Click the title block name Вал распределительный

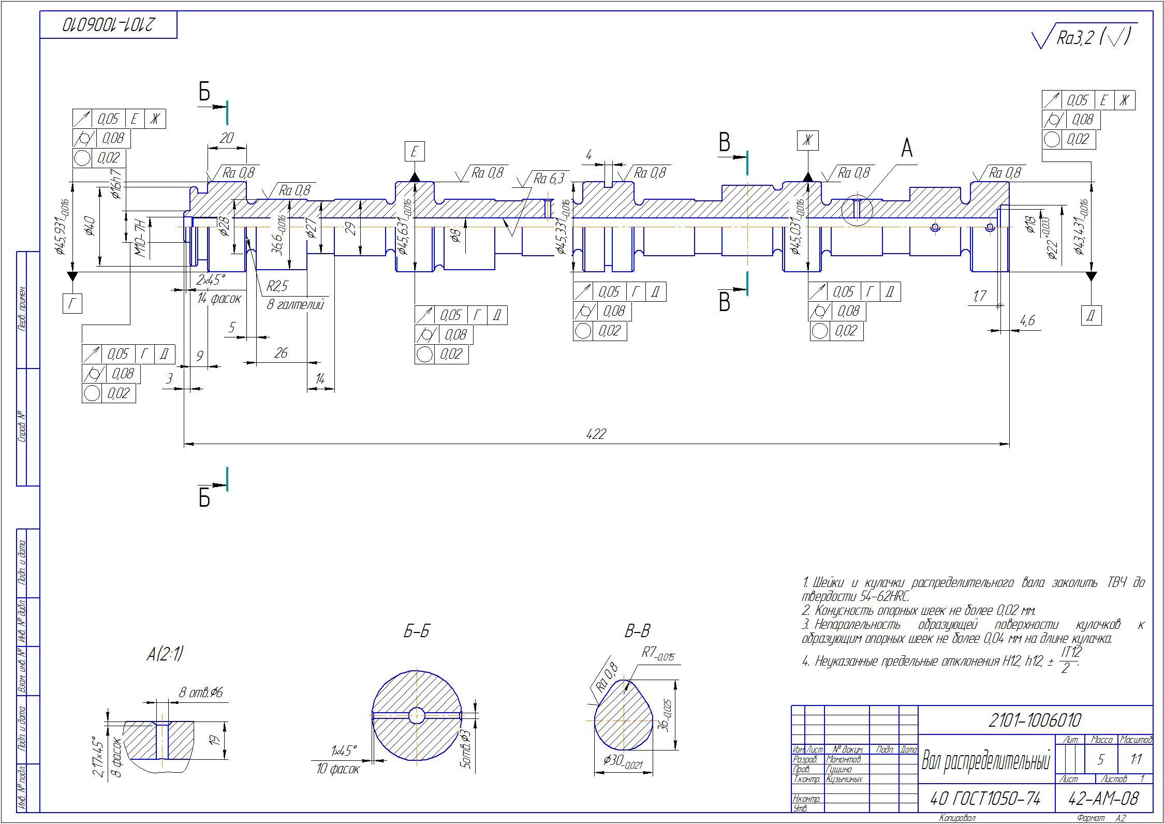(x=986, y=761)
